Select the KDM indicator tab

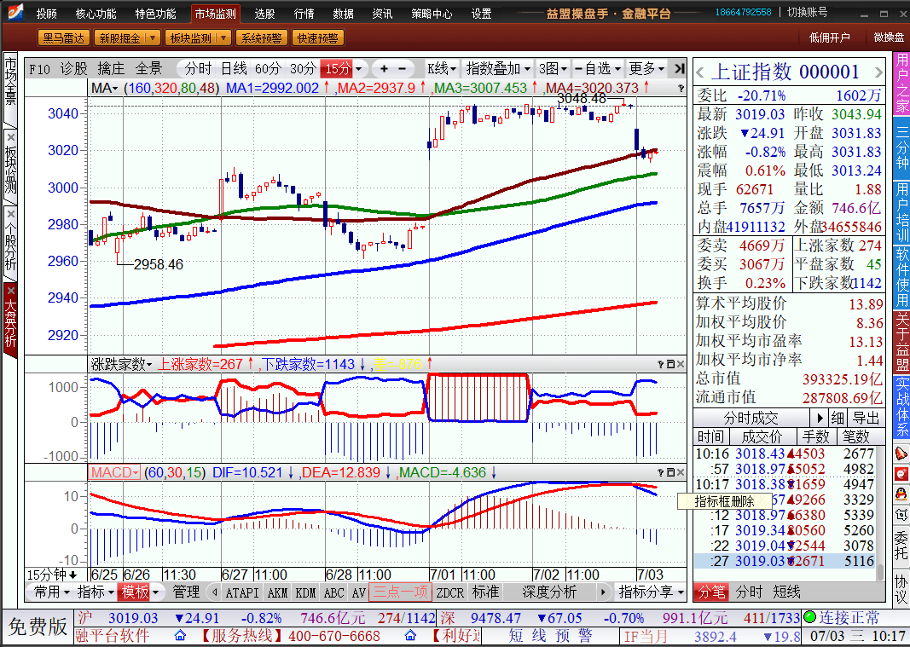[306, 592]
